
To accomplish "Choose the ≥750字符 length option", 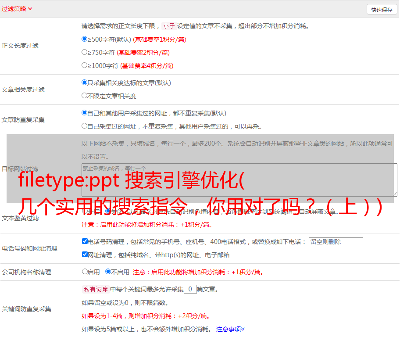I will pyautogui.click(x=85, y=52).
